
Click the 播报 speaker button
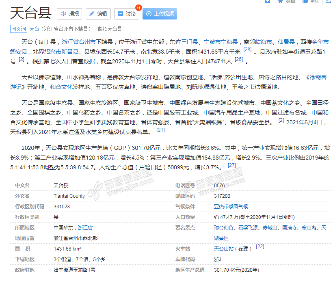point(69,14)
